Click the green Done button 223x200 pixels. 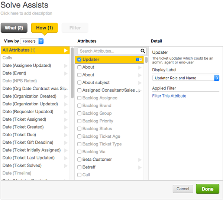pyautogui.click(x=207, y=189)
